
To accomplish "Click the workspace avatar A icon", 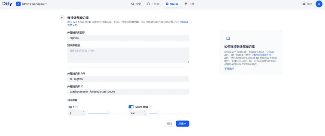I will 18,4.
